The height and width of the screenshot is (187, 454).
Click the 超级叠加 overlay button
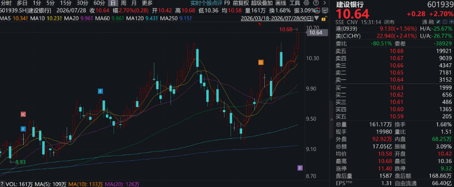click(x=262, y=4)
